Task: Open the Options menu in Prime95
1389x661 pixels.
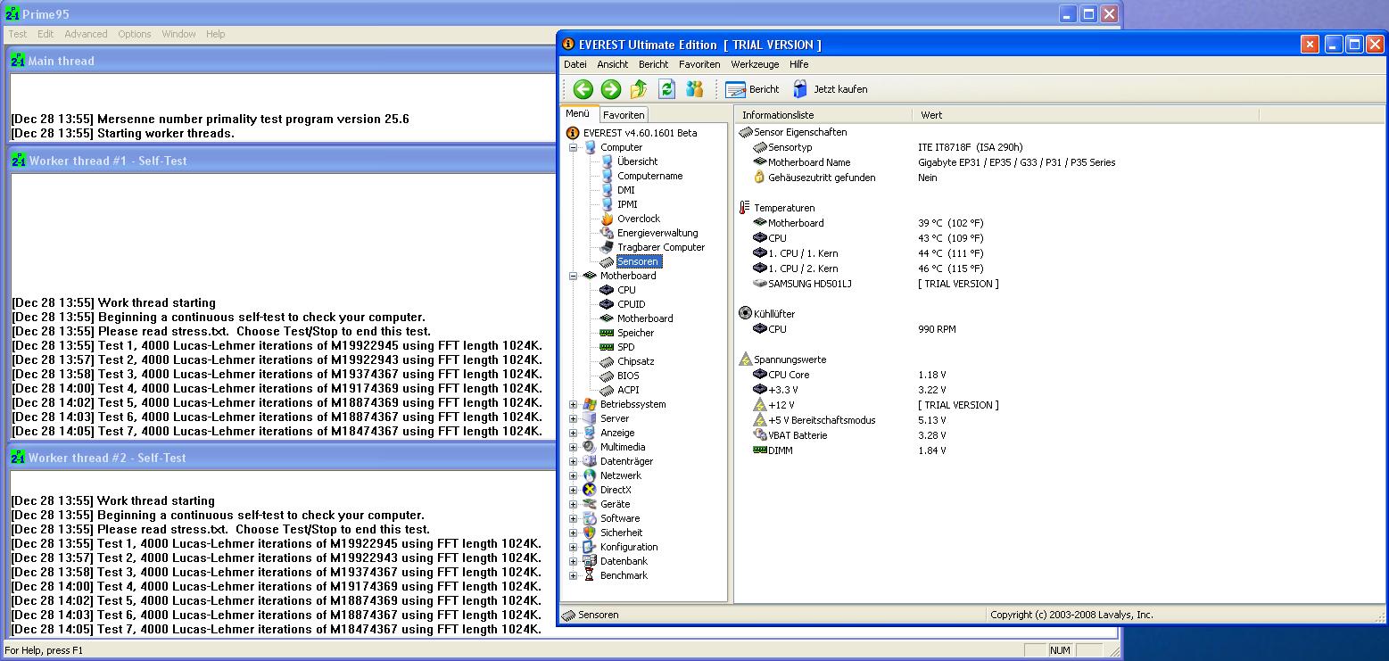Action: [135, 34]
